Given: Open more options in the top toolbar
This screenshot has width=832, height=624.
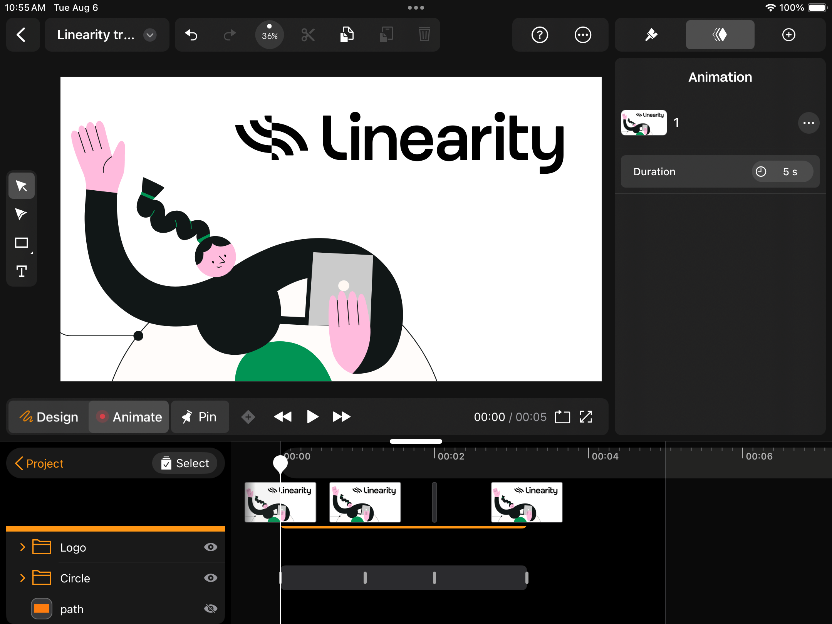Looking at the screenshot, I should pyautogui.click(x=583, y=35).
